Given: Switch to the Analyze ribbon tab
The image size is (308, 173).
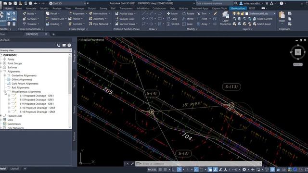Looking at the screenshot, I should click(x=57, y=9).
